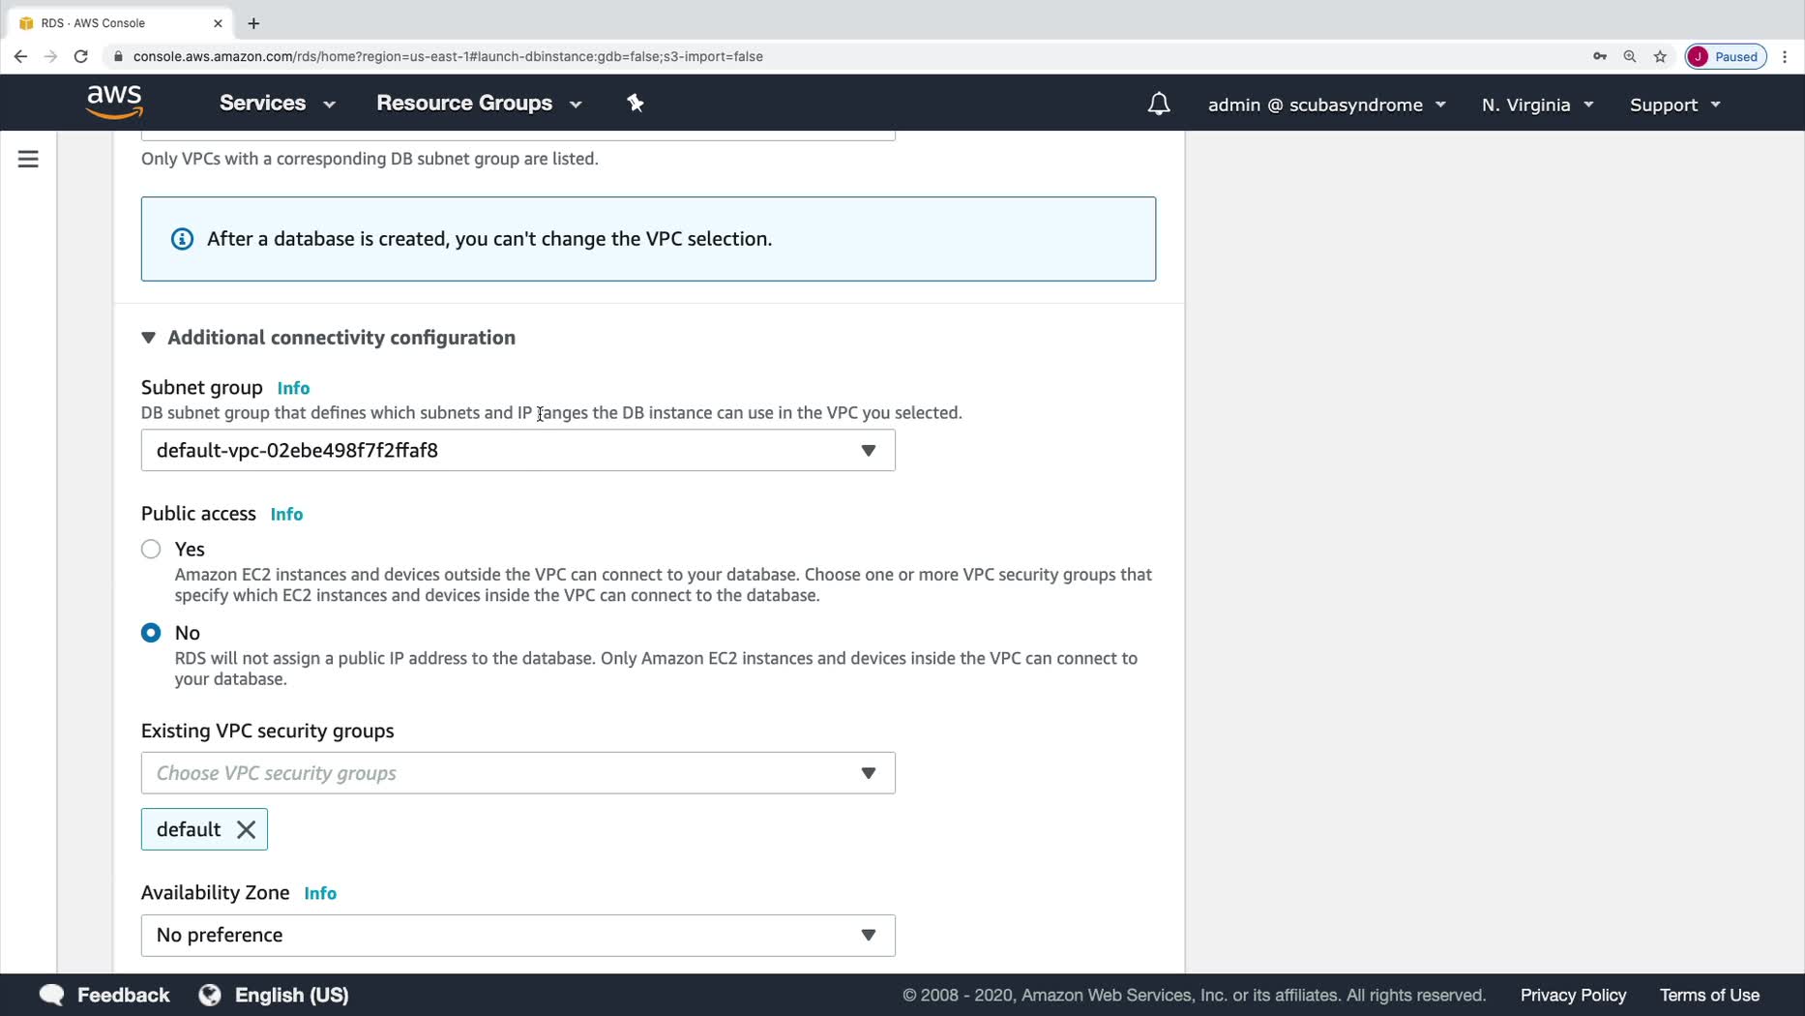1805x1016 pixels.
Task: Open the Services menu
Action: (x=277, y=104)
